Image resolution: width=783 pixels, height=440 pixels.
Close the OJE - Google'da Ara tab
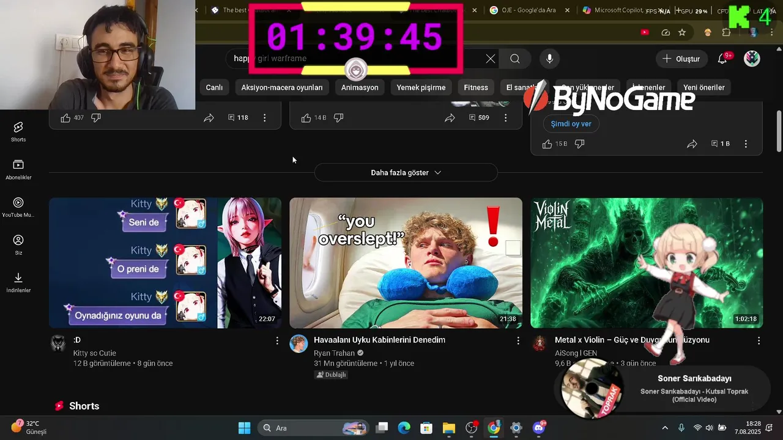coord(567,10)
